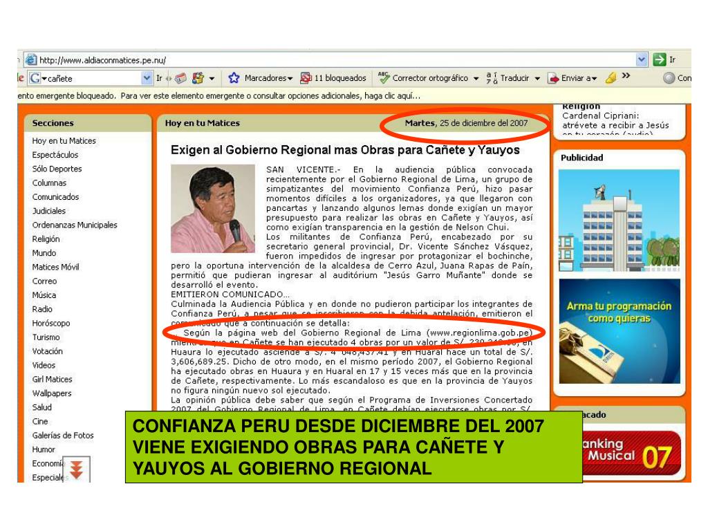Click the Configuración gear icon at toolbar end
The width and height of the screenshot is (708, 531).
(669, 78)
